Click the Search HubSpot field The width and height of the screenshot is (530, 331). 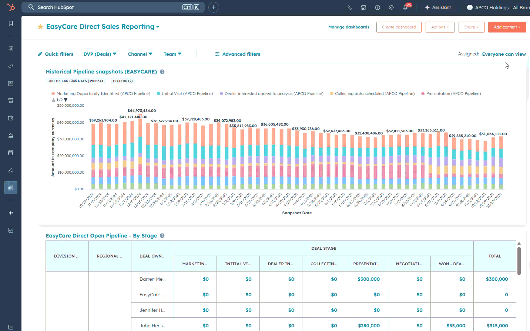tap(107, 7)
